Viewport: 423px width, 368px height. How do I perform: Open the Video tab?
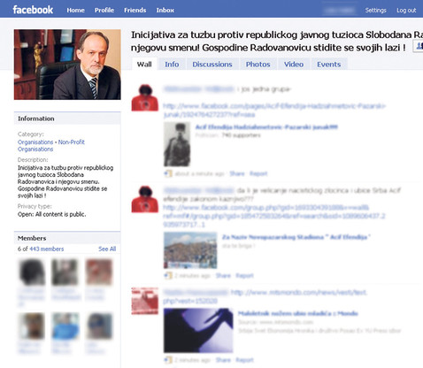[x=294, y=65]
